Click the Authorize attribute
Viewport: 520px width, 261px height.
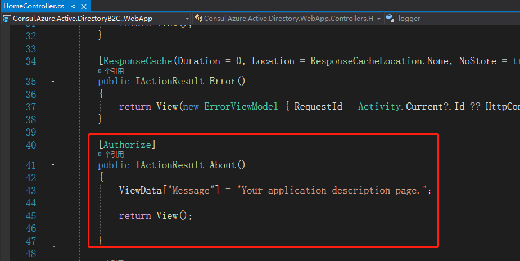coord(127,145)
